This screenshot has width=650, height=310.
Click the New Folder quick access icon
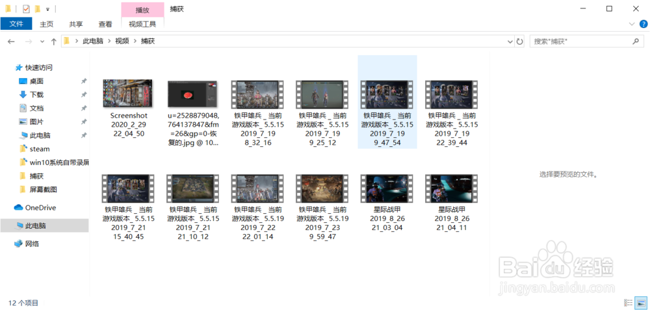pos(37,8)
